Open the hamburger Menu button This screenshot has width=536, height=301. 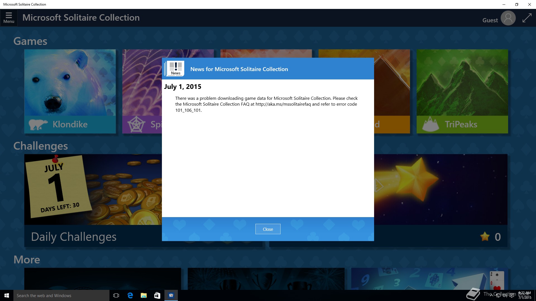tap(9, 18)
